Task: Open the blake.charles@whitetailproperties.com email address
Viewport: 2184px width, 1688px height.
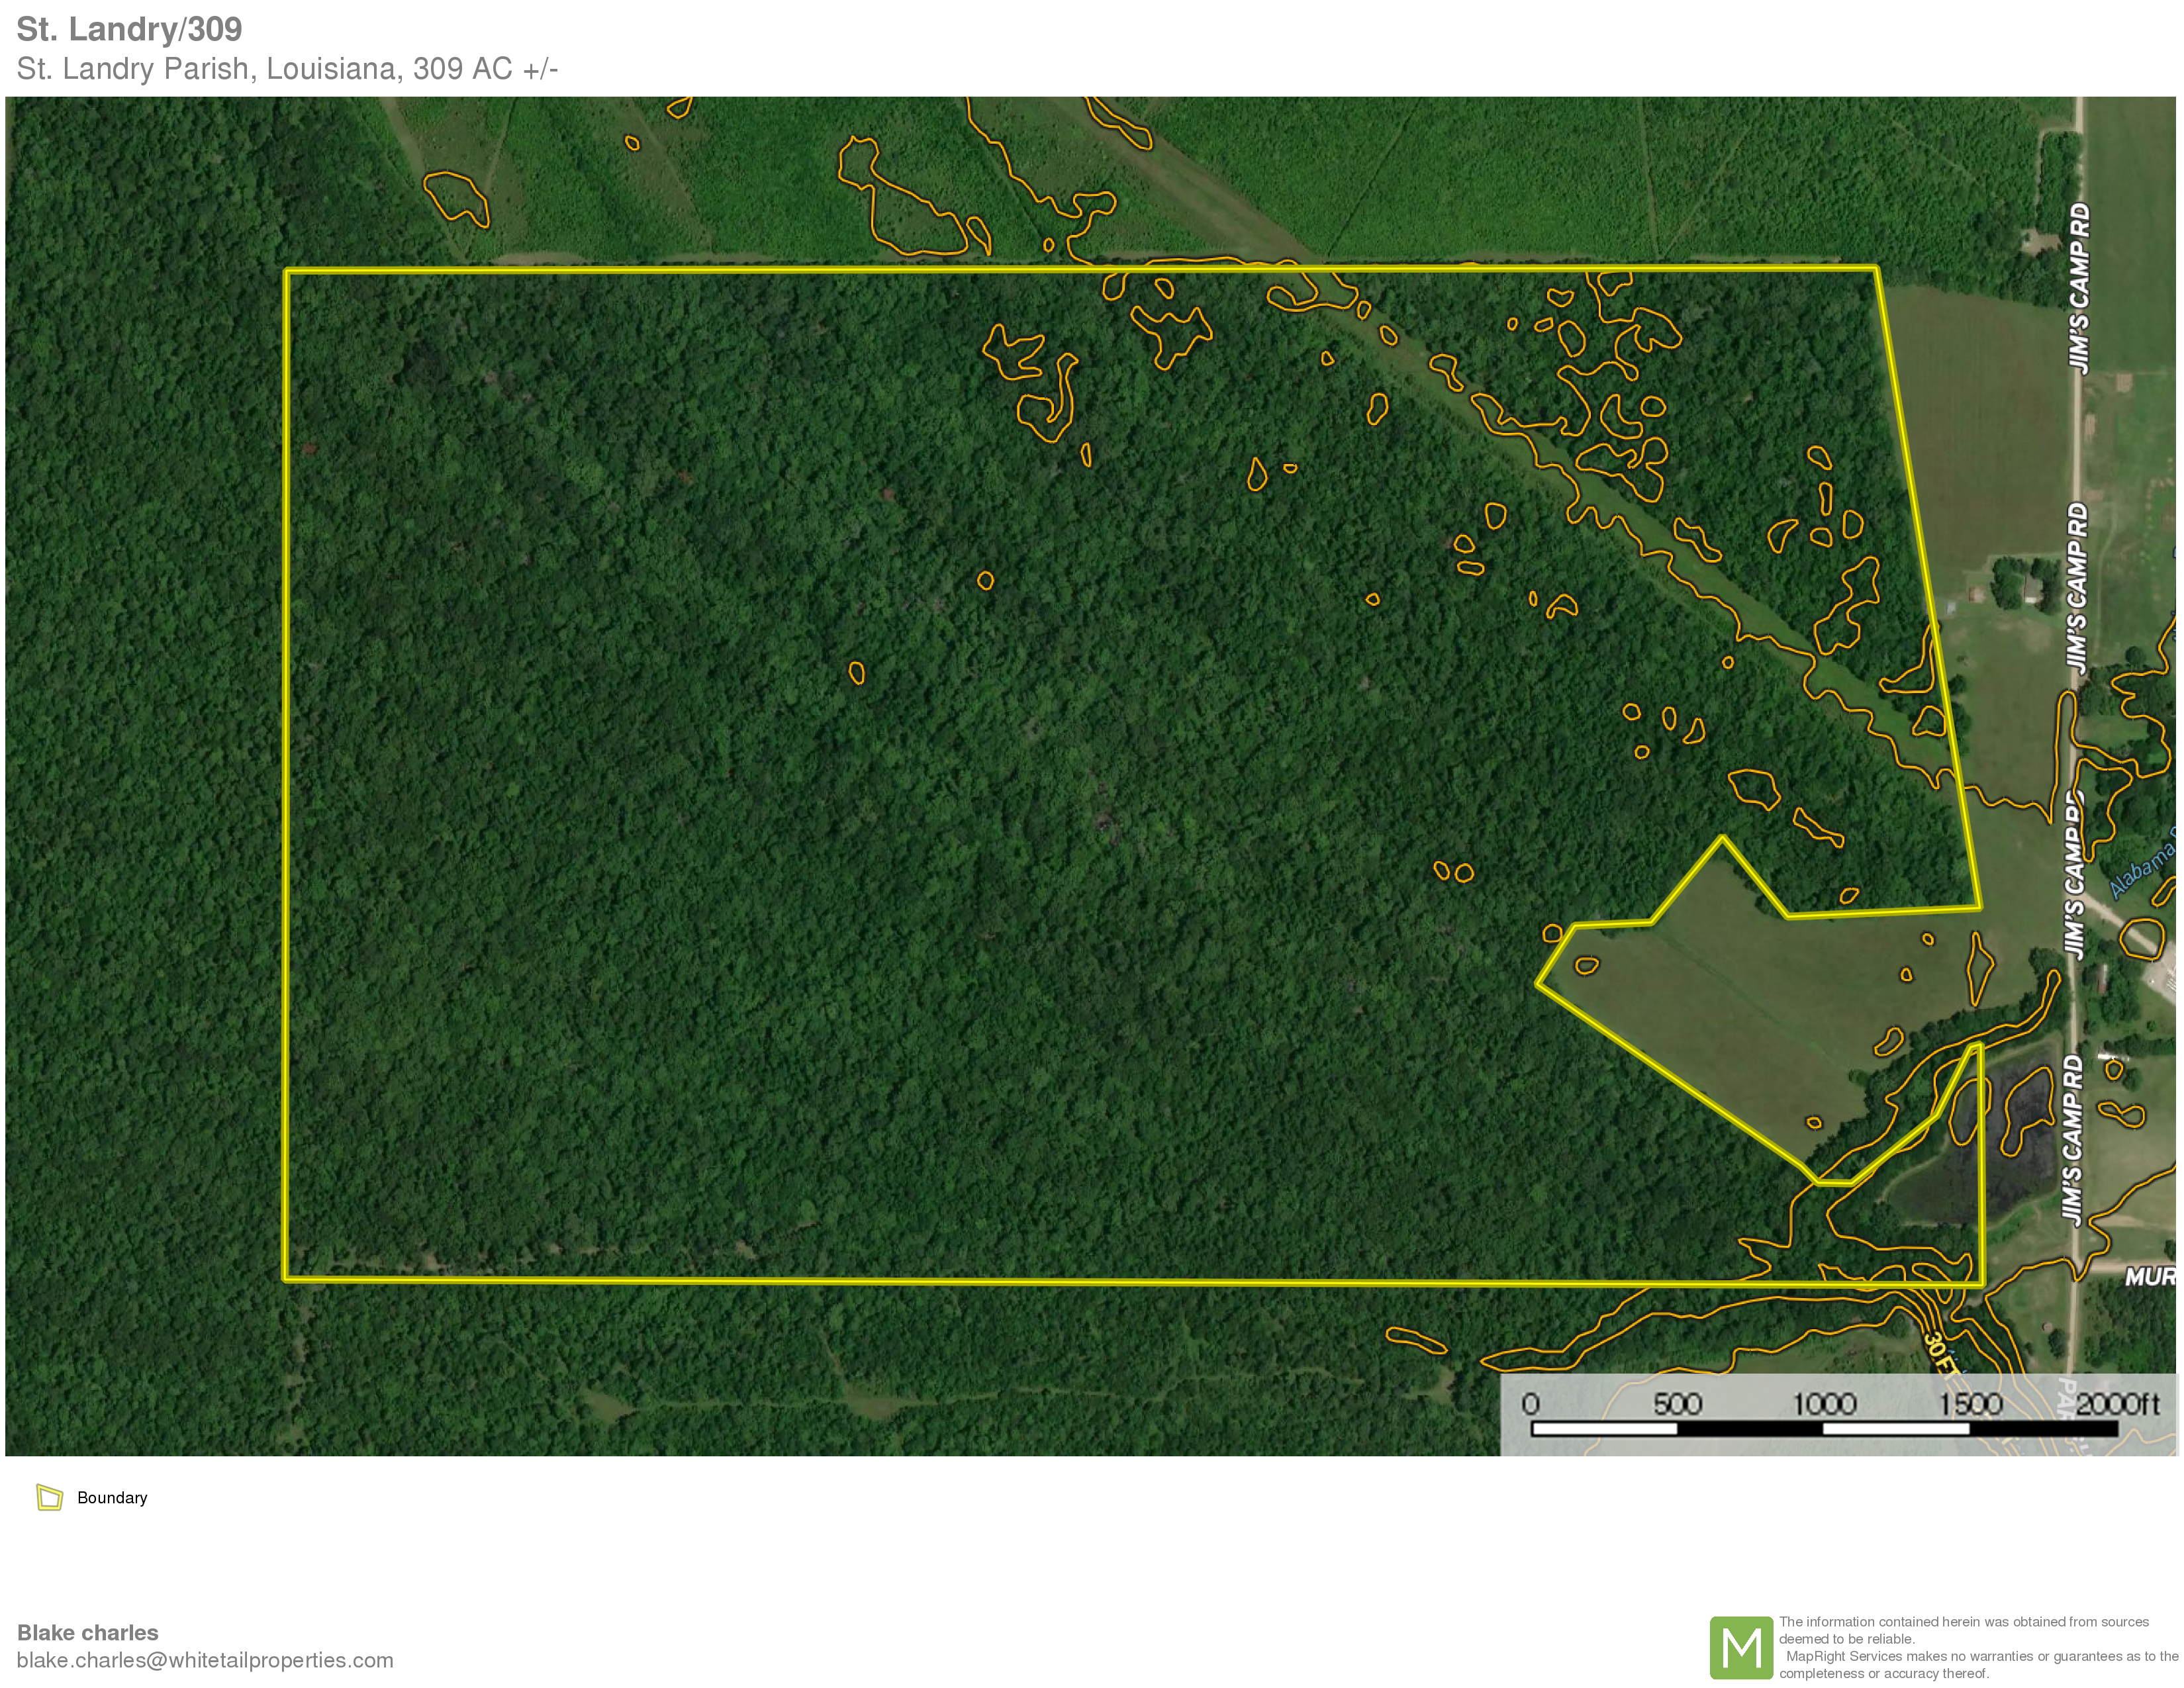Action: 205,1660
